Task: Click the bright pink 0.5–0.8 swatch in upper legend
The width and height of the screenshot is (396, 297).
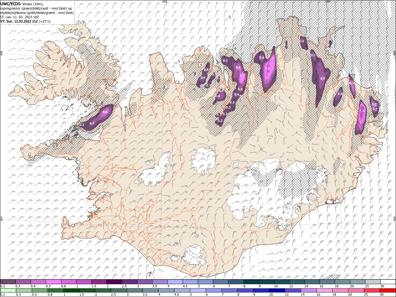Action: point(53,282)
